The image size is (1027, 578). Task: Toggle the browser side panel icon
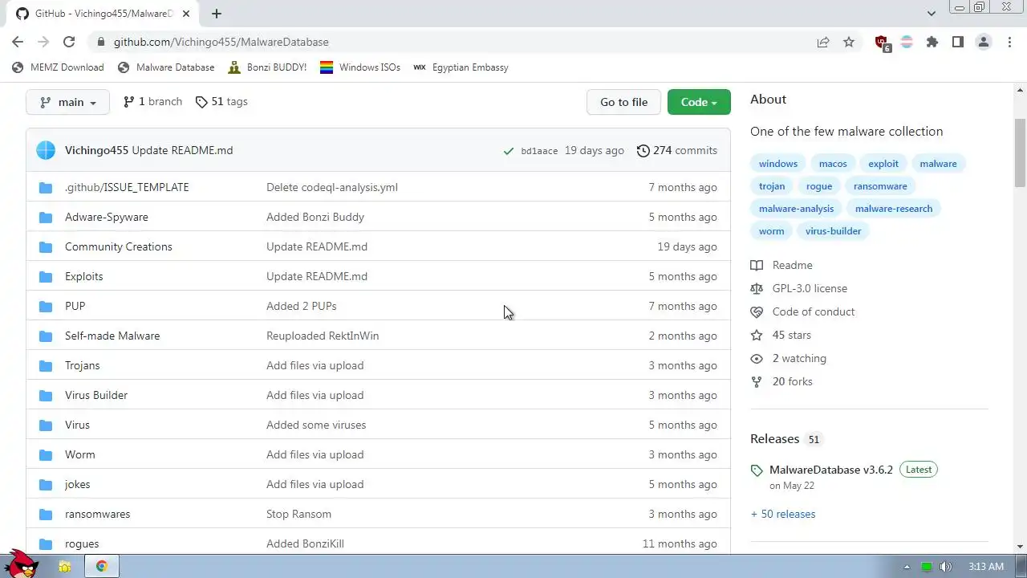point(958,42)
